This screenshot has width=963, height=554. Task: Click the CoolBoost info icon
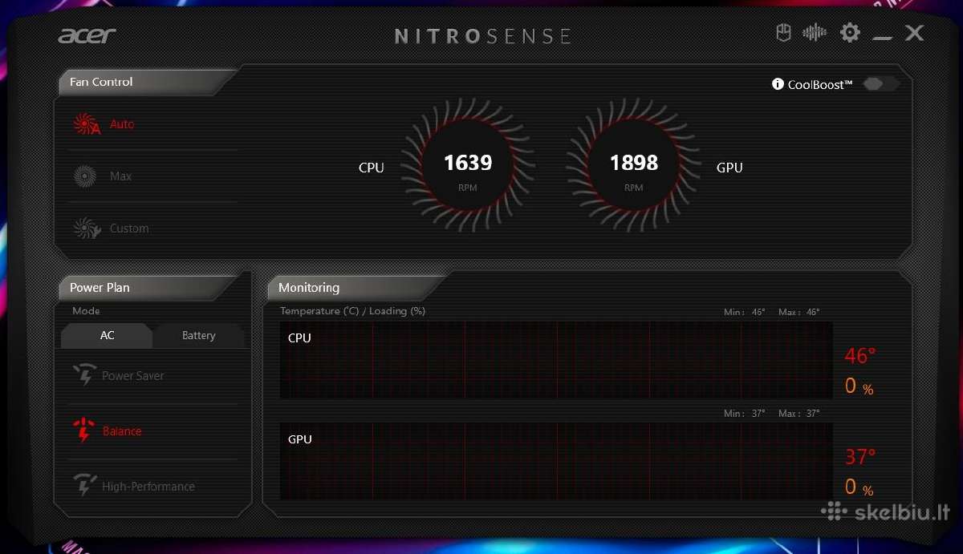coord(778,84)
